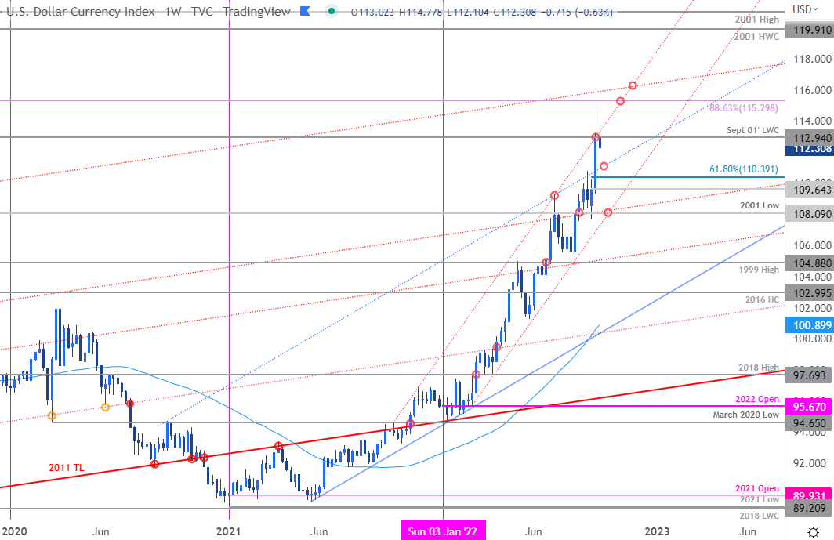Screen dimensions: 834x540
Task: Click the 2001 Low label
Action: 760,205
